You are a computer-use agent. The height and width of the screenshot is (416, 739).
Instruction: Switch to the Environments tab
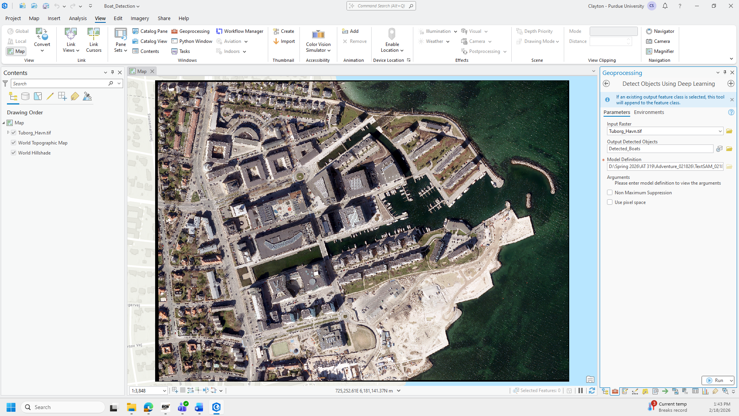(649, 112)
